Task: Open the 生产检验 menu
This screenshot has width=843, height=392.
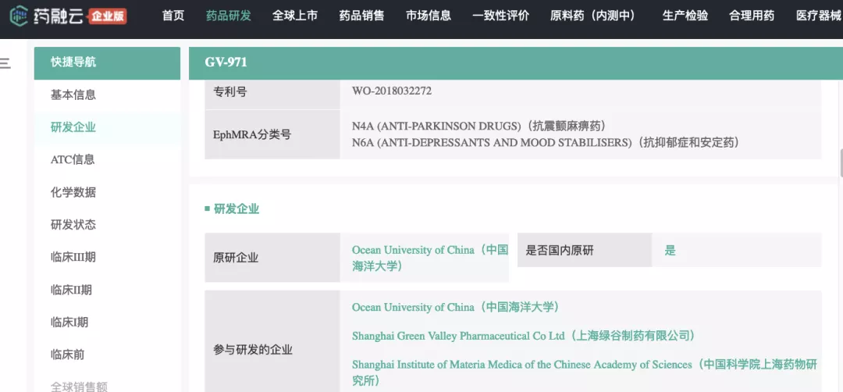Action: pos(685,16)
